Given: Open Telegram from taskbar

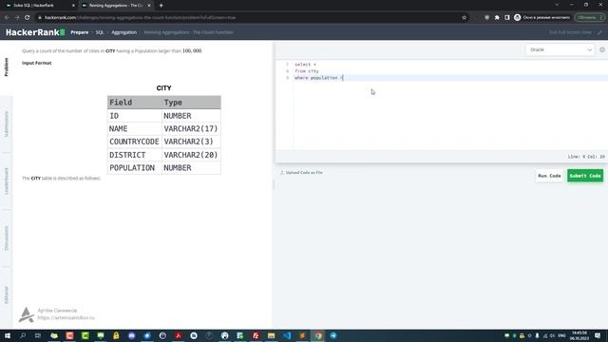Looking at the screenshot, I should tap(333, 335).
